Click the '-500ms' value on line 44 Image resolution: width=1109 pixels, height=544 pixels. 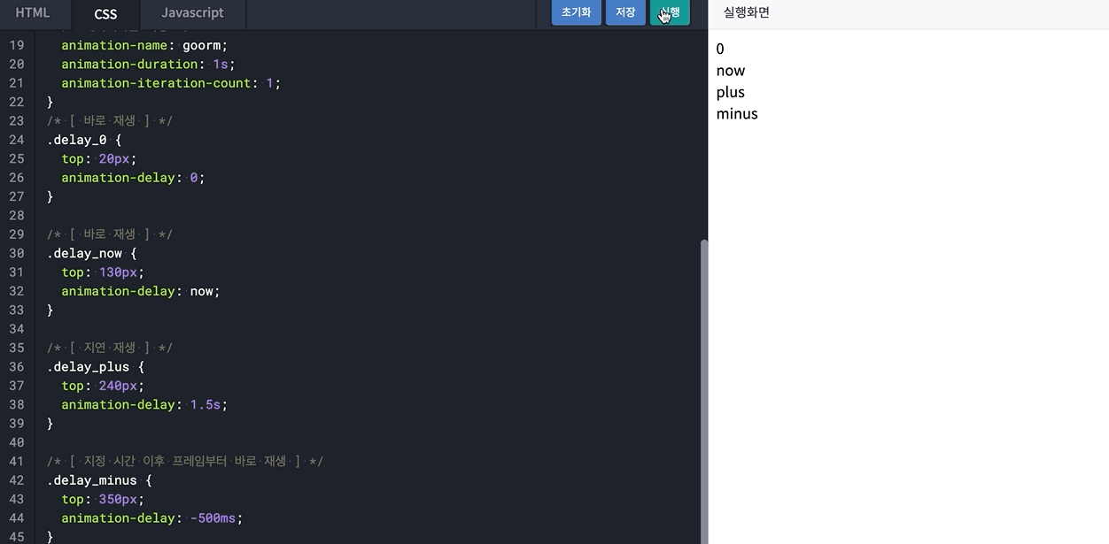click(x=215, y=517)
